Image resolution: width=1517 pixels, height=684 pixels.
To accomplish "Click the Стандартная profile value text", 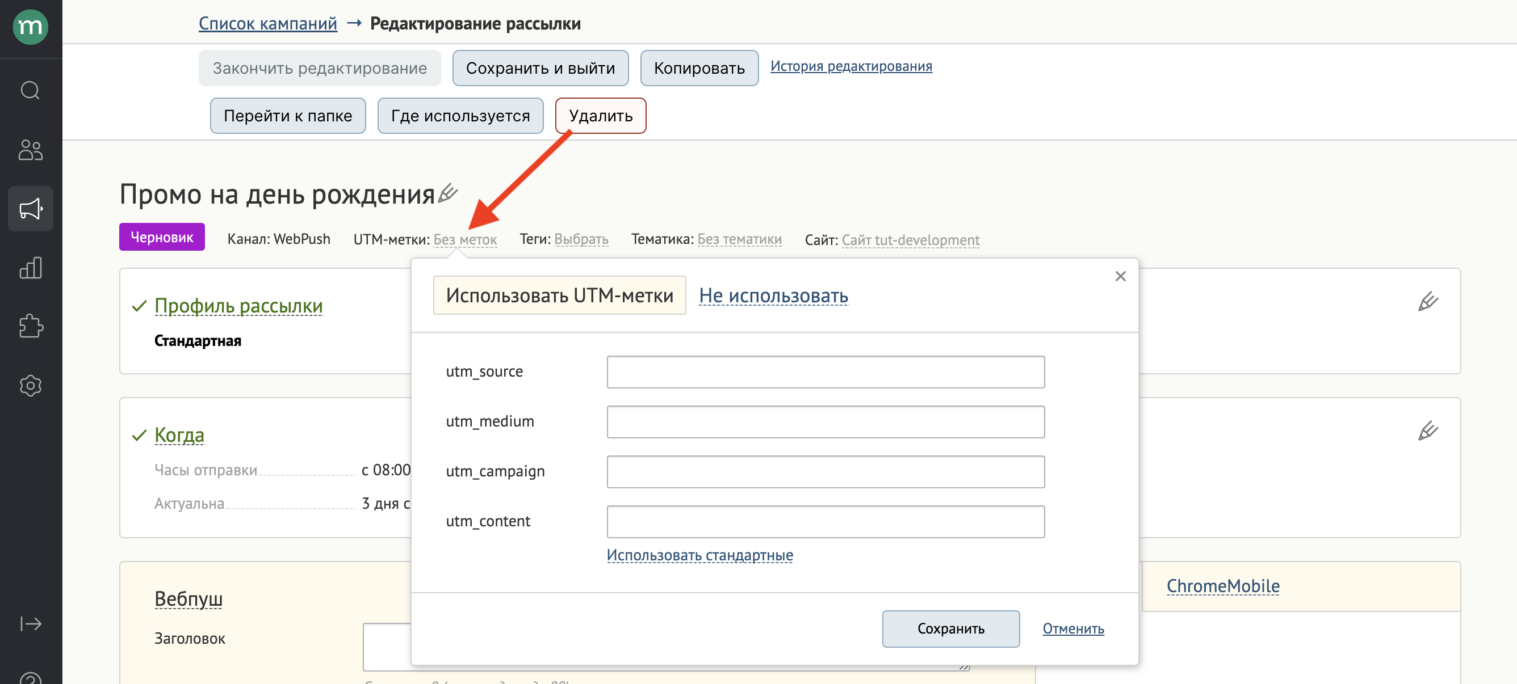I will coord(198,340).
